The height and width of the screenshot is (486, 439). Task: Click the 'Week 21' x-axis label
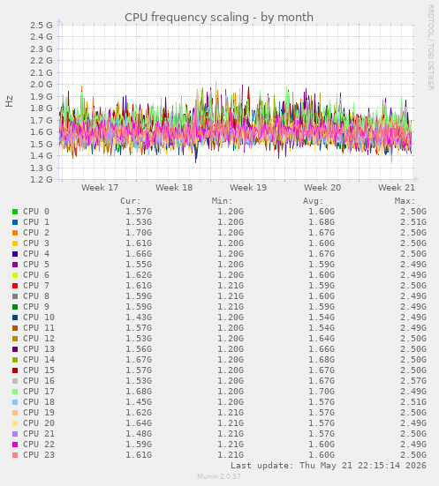tap(397, 188)
